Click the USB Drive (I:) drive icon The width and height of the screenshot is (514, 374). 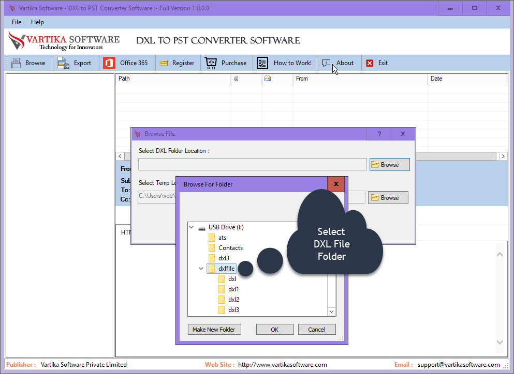coord(202,228)
